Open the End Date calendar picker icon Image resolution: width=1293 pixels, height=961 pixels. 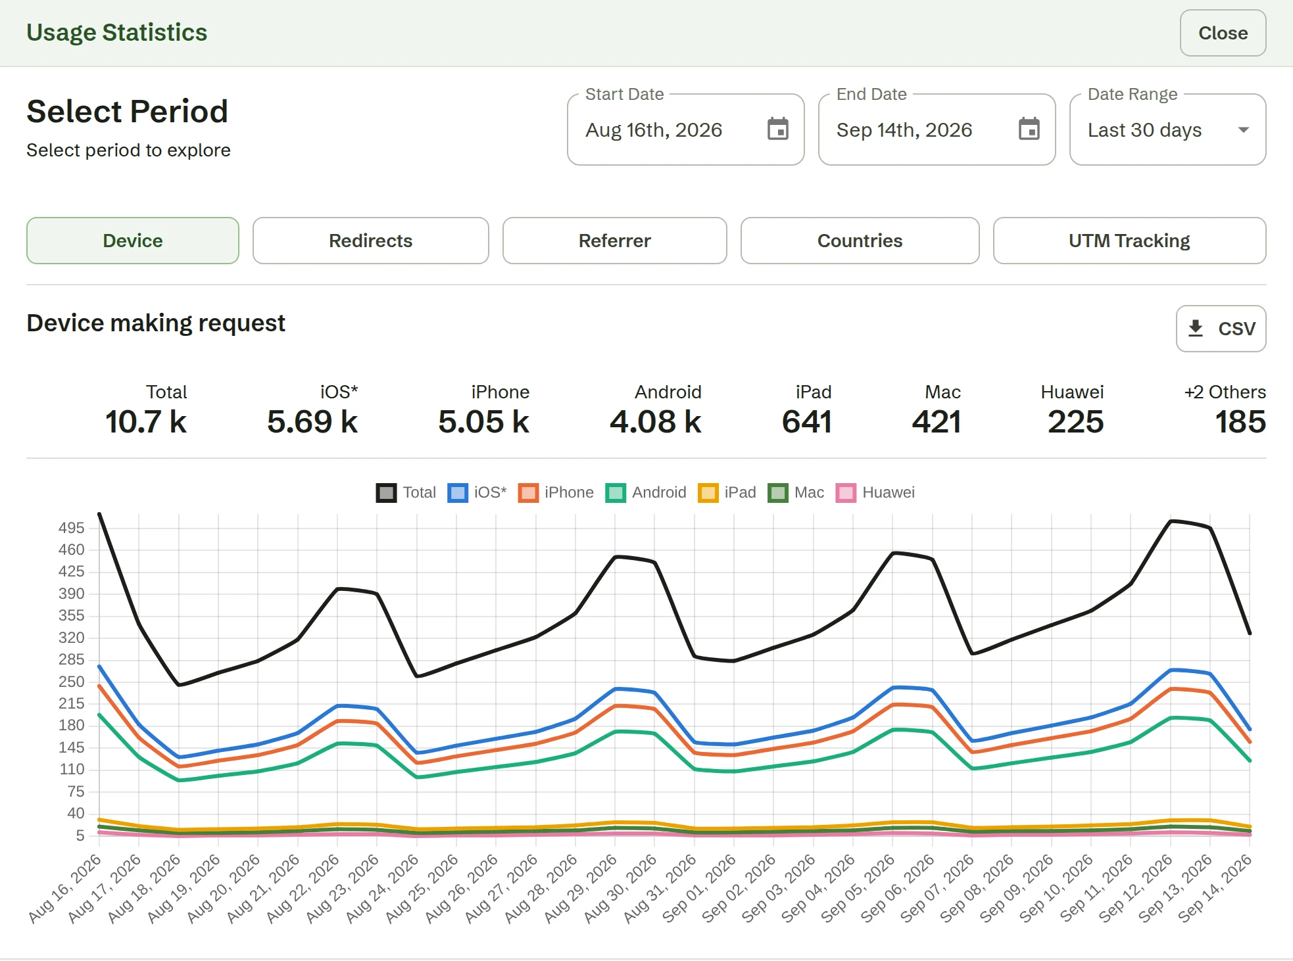(1029, 129)
